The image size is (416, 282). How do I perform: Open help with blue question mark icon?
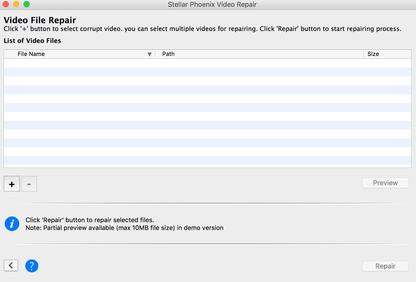coord(32,266)
